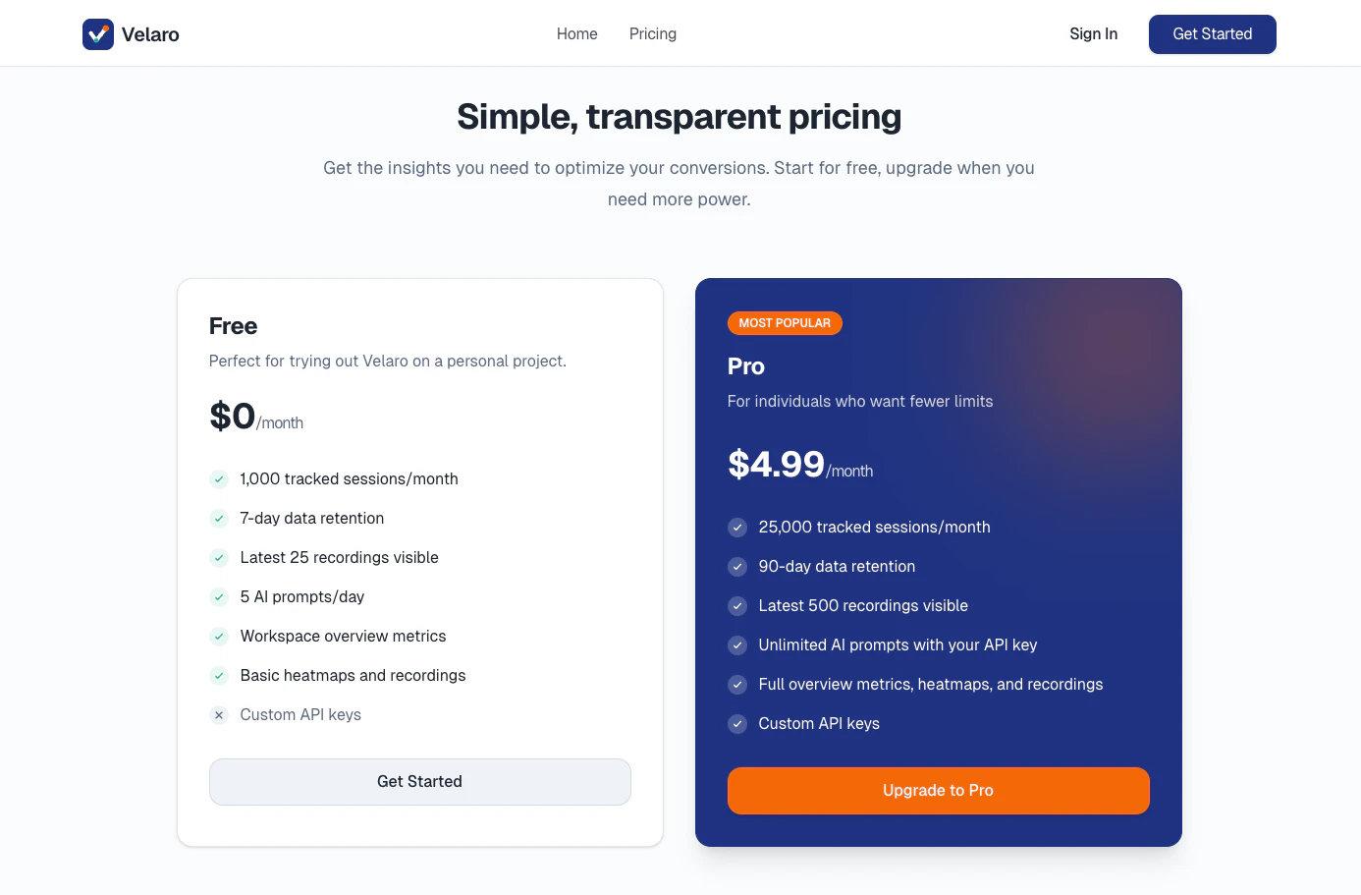The width and height of the screenshot is (1361, 895).
Task: Click the check icon next to Workspace overview metrics
Action: coord(219,637)
